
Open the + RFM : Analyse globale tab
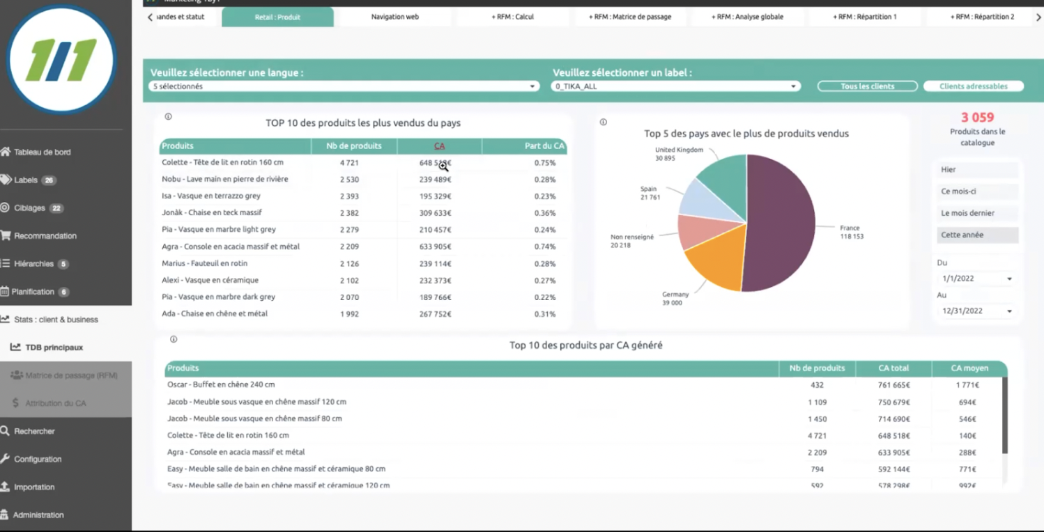click(747, 17)
